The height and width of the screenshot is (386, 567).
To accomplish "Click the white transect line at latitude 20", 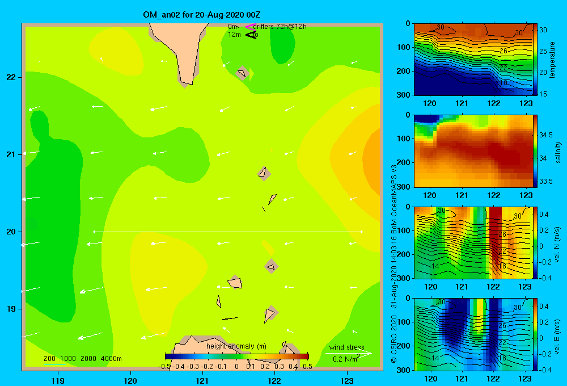I will coord(228,232).
